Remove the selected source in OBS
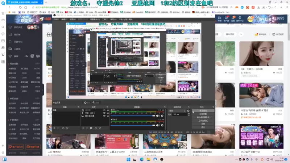This screenshot has height=163, width=290. [87, 128]
